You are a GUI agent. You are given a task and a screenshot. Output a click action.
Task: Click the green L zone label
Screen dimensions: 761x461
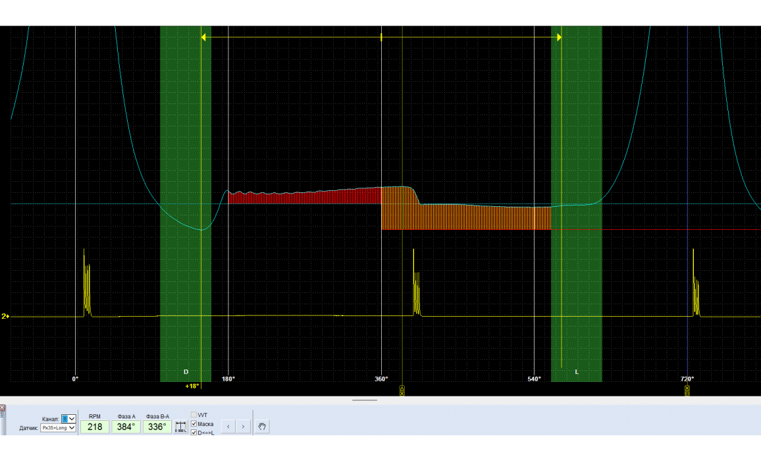577,372
